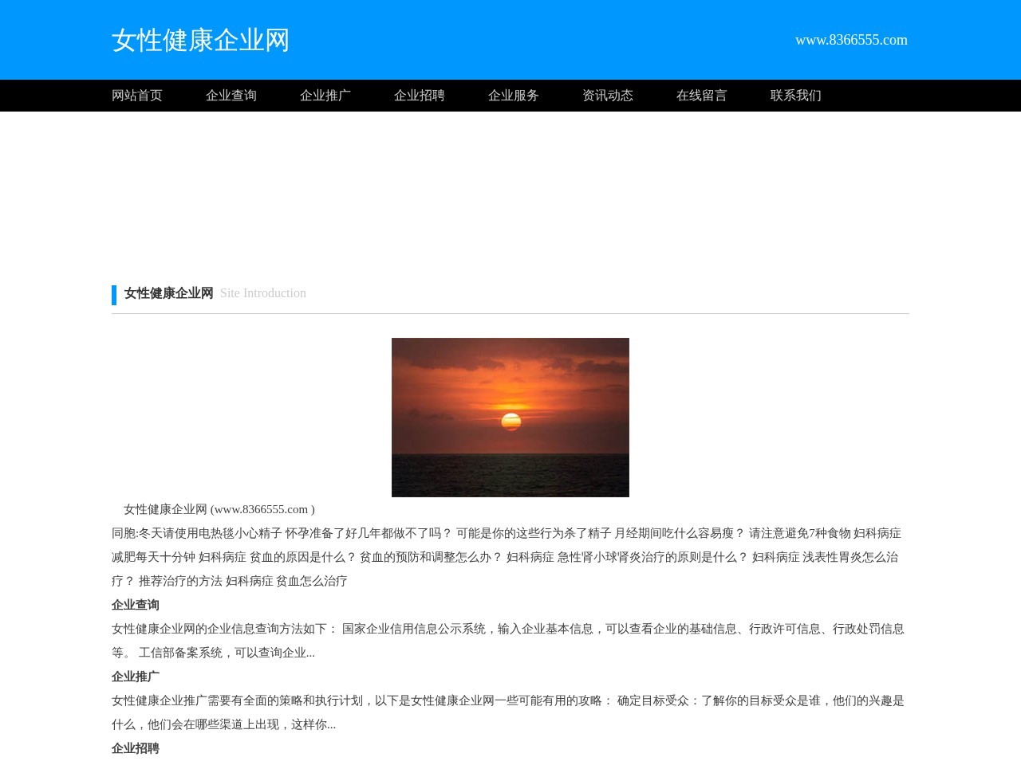1021x765 pixels.
Task: Click the 'Site Introduction' subtitle text
Action: [263, 293]
